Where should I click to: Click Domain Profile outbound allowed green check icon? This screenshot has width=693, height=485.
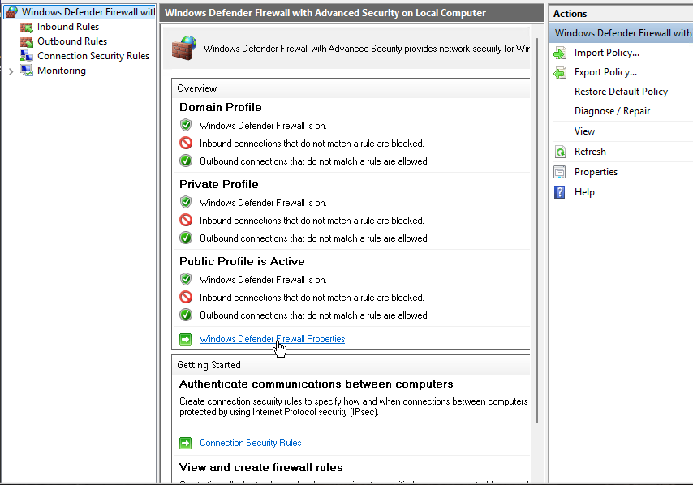(x=186, y=161)
